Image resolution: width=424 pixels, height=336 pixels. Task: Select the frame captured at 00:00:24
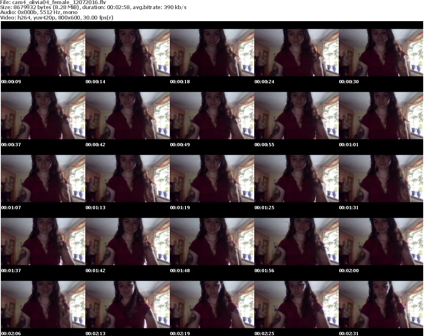(296, 53)
